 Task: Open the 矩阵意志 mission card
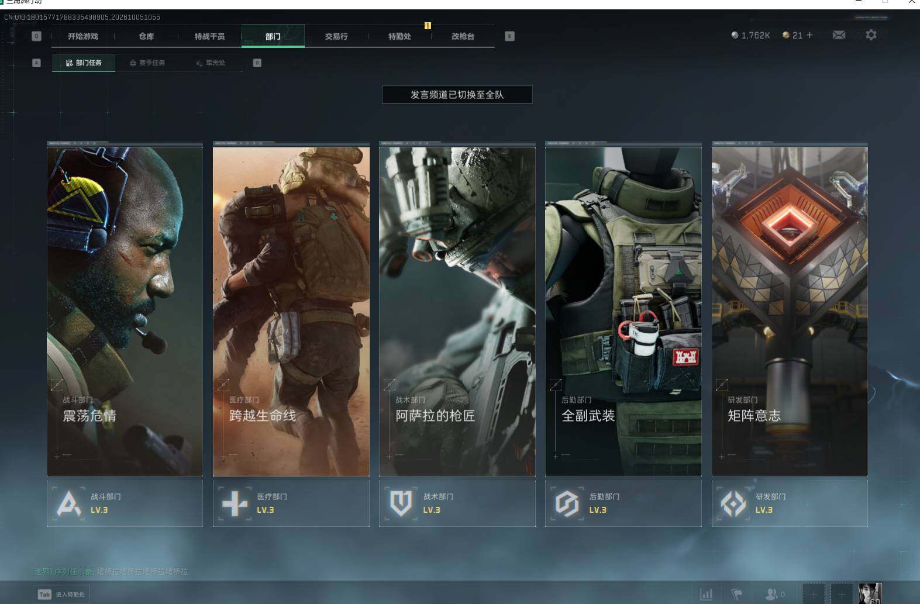click(x=790, y=311)
